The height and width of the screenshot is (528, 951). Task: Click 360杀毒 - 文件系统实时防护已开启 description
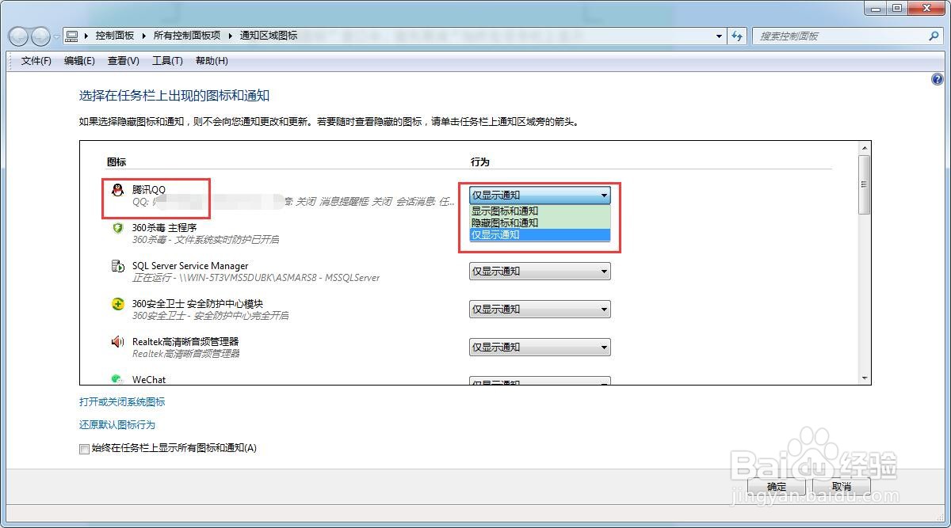coord(205,240)
